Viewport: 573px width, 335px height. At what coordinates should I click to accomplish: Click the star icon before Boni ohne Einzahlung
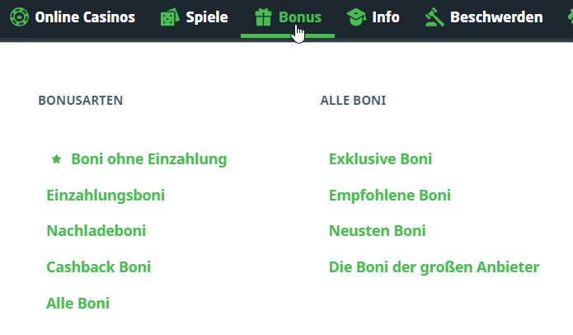coord(57,159)
